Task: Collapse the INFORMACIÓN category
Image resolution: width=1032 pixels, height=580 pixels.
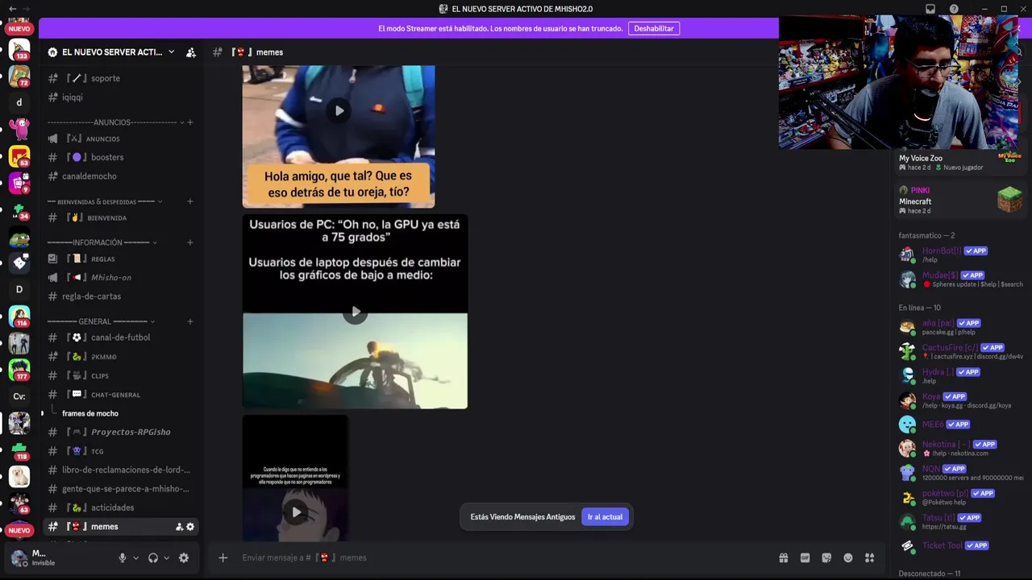Action: coord(102,242)
